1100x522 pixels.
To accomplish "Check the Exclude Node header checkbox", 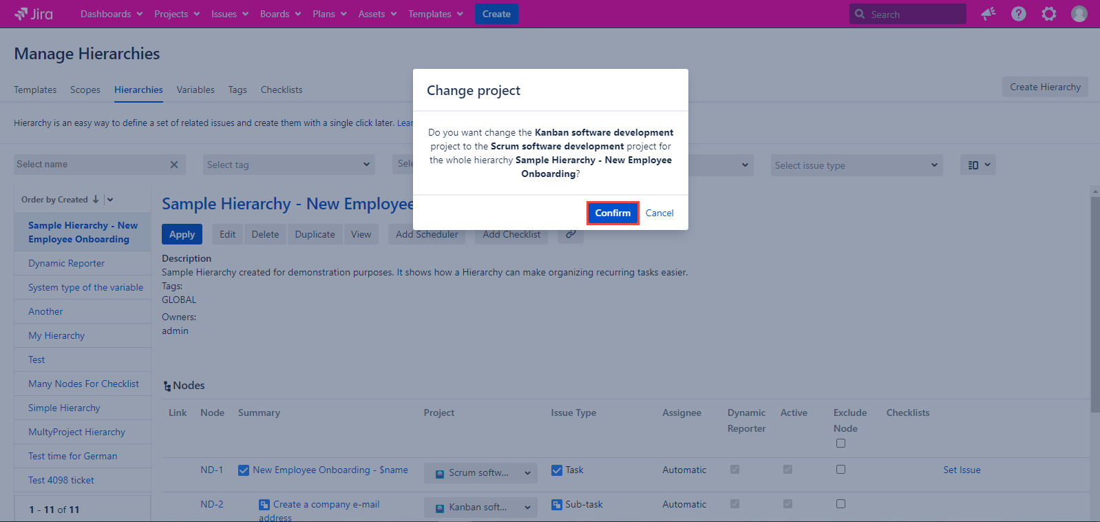I will [x=840, y=443].
